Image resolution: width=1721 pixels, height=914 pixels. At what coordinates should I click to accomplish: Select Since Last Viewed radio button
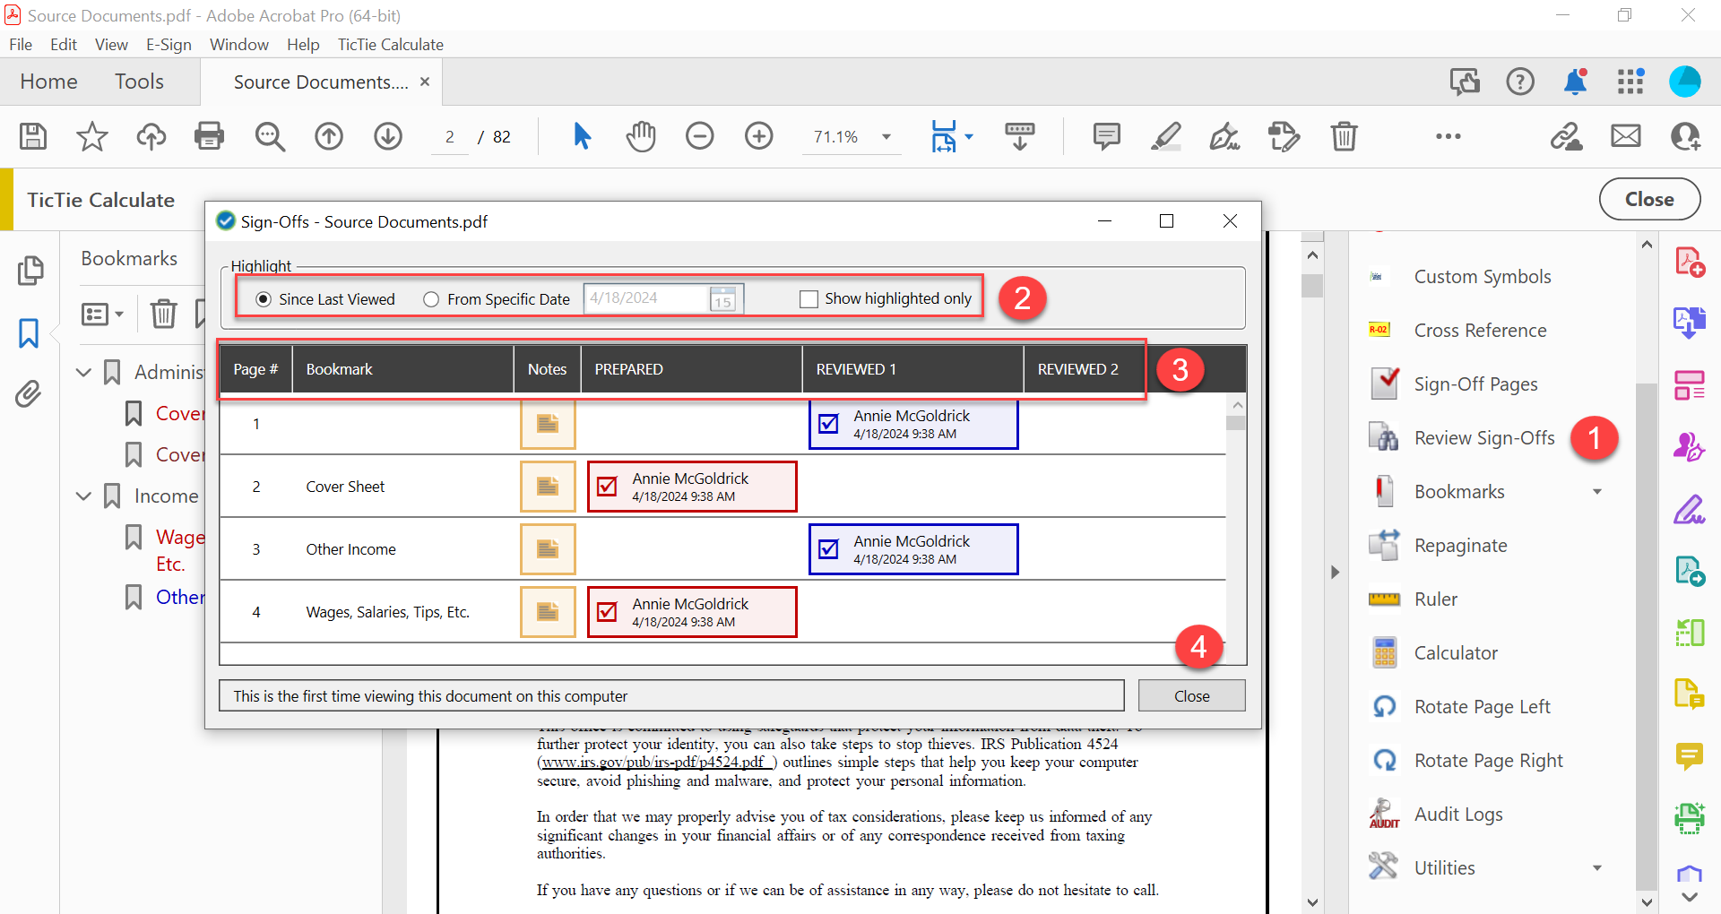tap(264, 299)
